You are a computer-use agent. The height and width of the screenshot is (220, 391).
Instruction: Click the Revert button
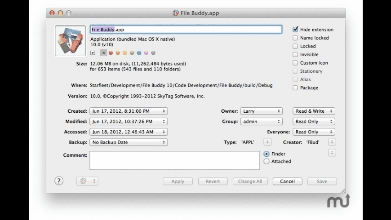[213, 181]
